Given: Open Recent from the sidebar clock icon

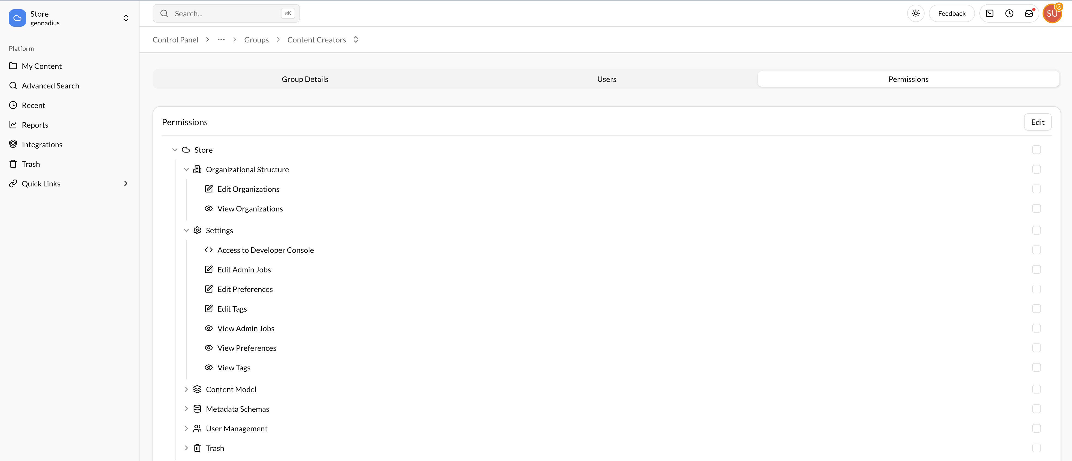Looking at the screenshot, I should [33, 105].
